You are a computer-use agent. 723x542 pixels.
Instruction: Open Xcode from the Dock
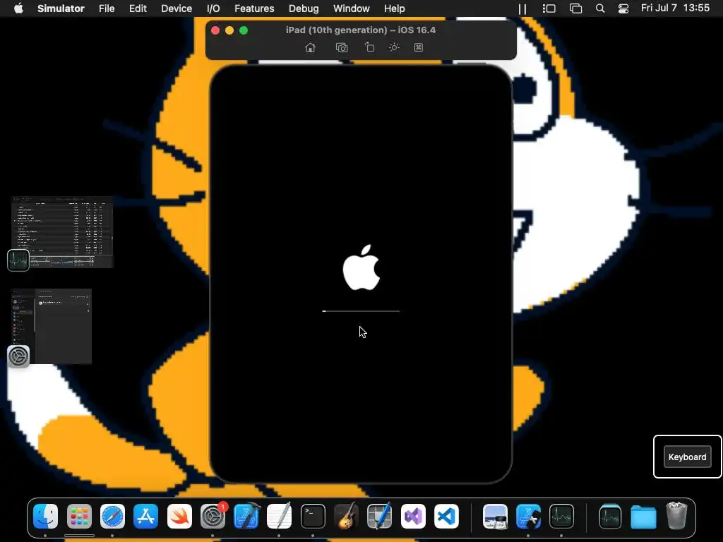246,516
